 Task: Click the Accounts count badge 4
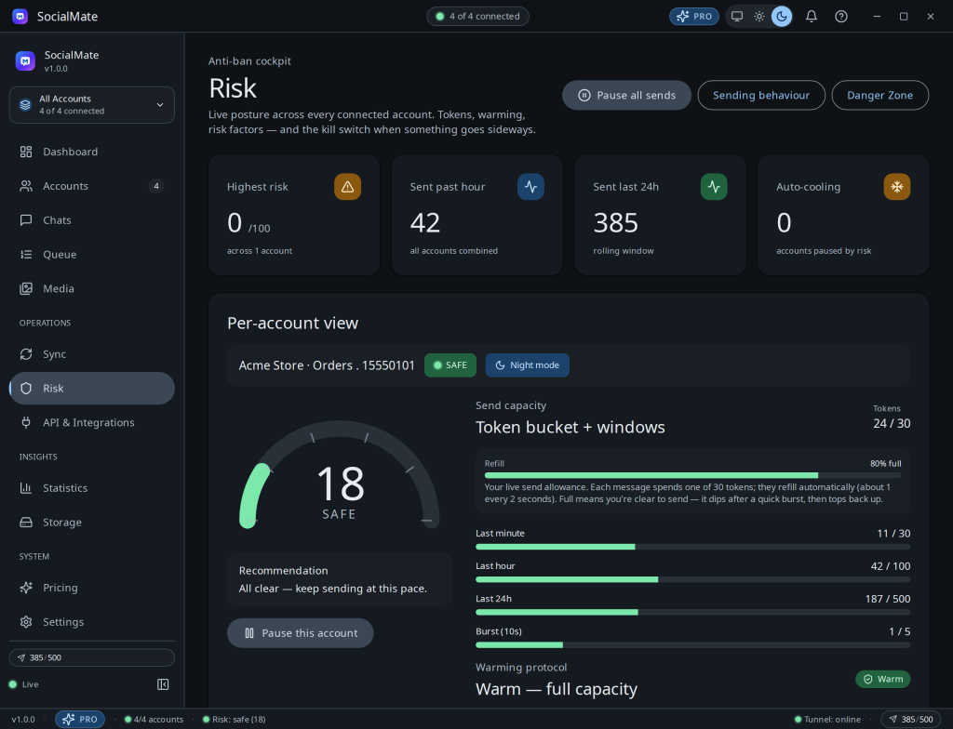click(156, 186)
